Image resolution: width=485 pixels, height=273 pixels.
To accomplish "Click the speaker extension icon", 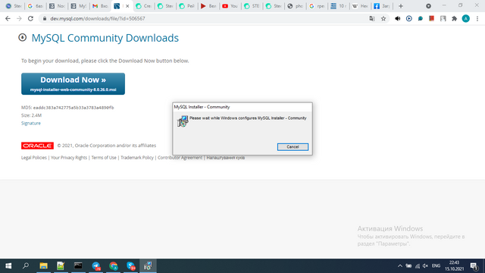I will 397,18.
